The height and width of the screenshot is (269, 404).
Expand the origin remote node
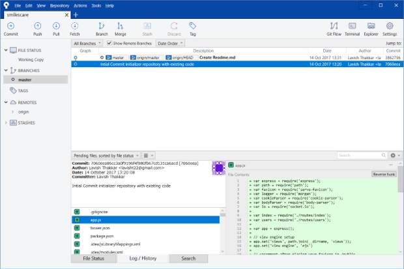click(x=12, y=112)
